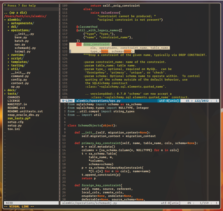Click the 6% scroll percentage indicator
The height and width of the screenshot is (211, 223).
coord(188,101)
